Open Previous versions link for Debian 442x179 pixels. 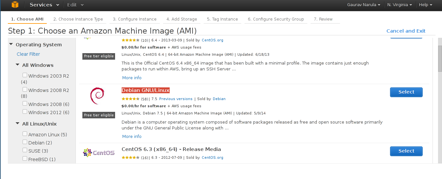pos(176,99)
